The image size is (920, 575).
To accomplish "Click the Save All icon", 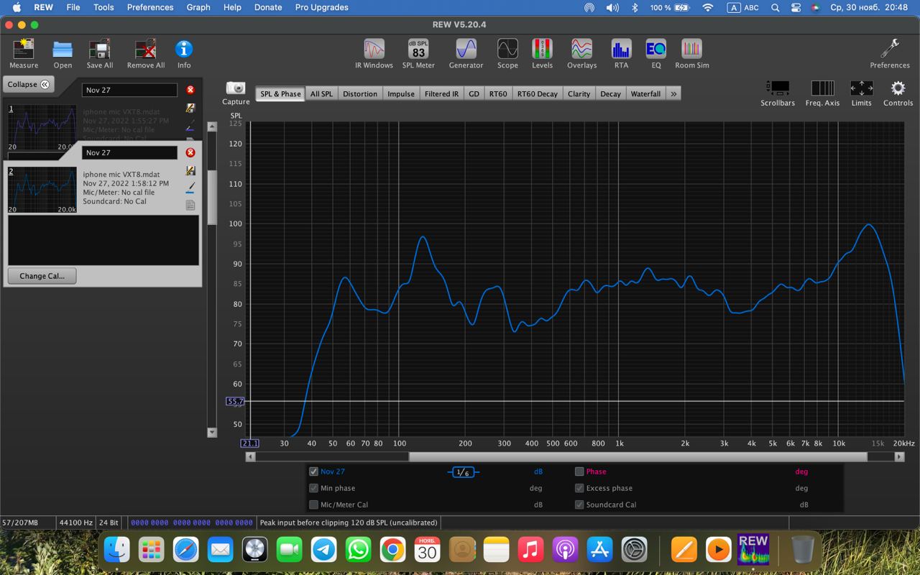I will 99,49.
